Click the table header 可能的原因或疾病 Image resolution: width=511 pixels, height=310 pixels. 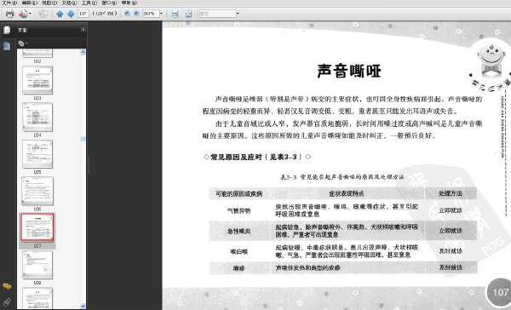[x=238, y=194]
